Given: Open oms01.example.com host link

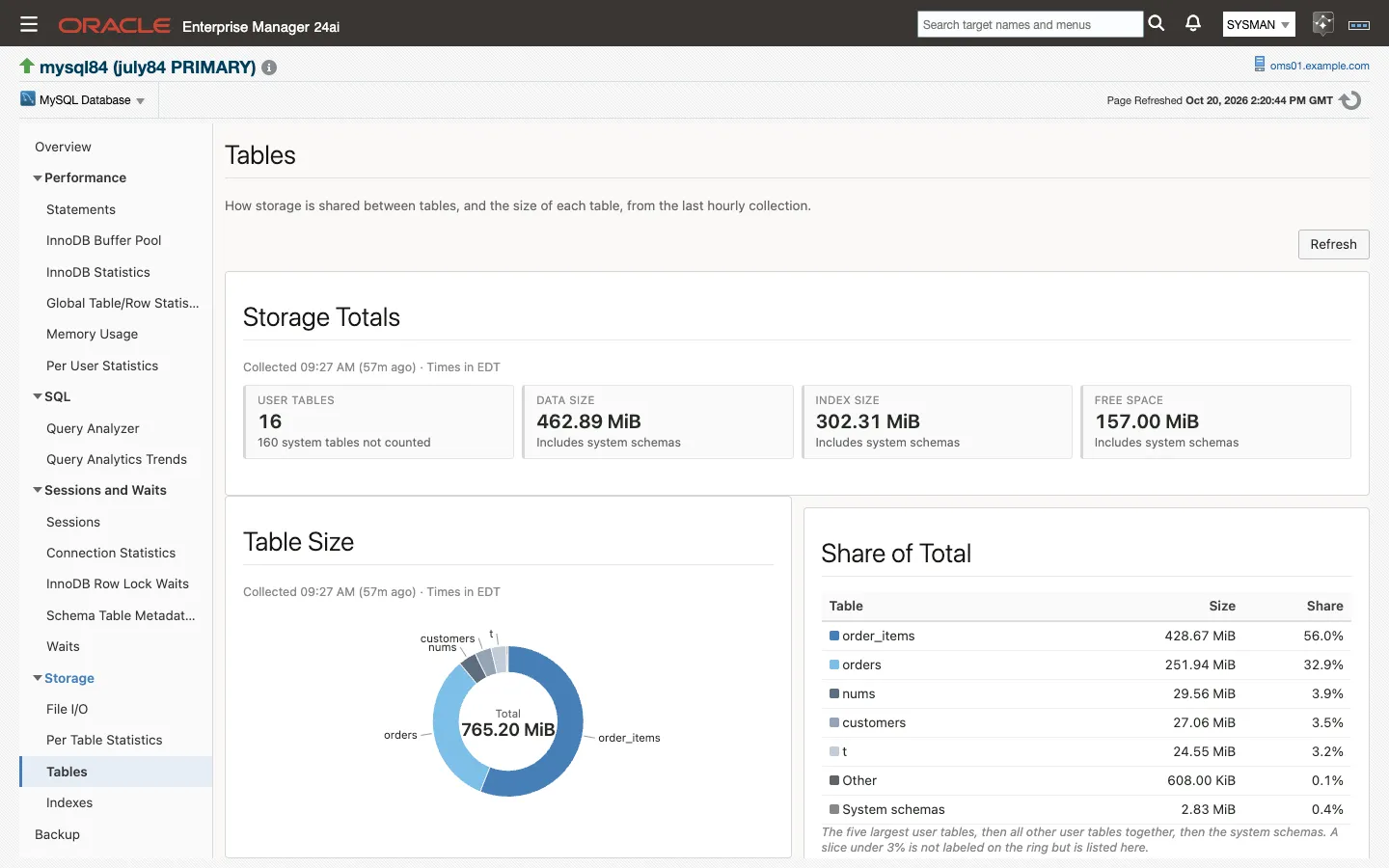Looking at the screenshot, I should pos(1320,66).
